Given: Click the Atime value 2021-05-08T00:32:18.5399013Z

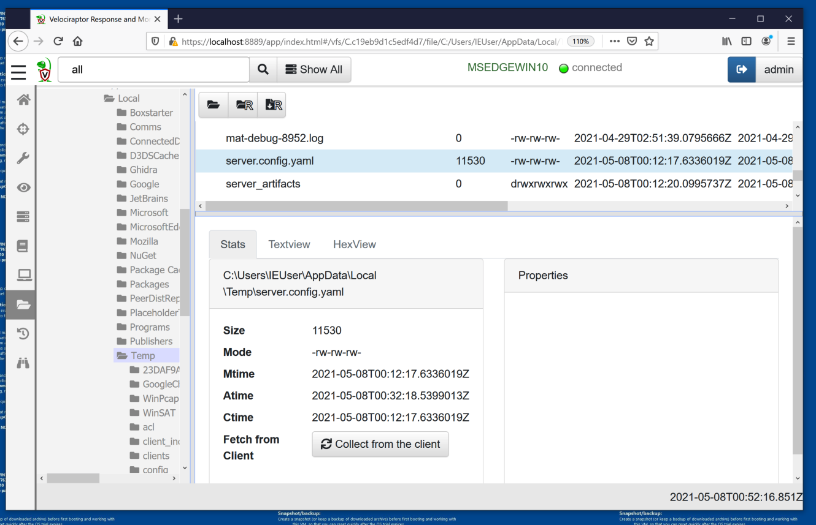Looking at the screenshot, I should [x=390, y=396].
